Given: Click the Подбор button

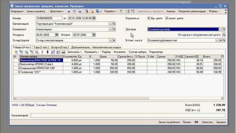Looking at the screenshot, I should [x=106, y=52].
